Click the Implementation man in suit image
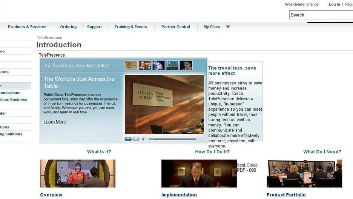 [x=199, y=174]
